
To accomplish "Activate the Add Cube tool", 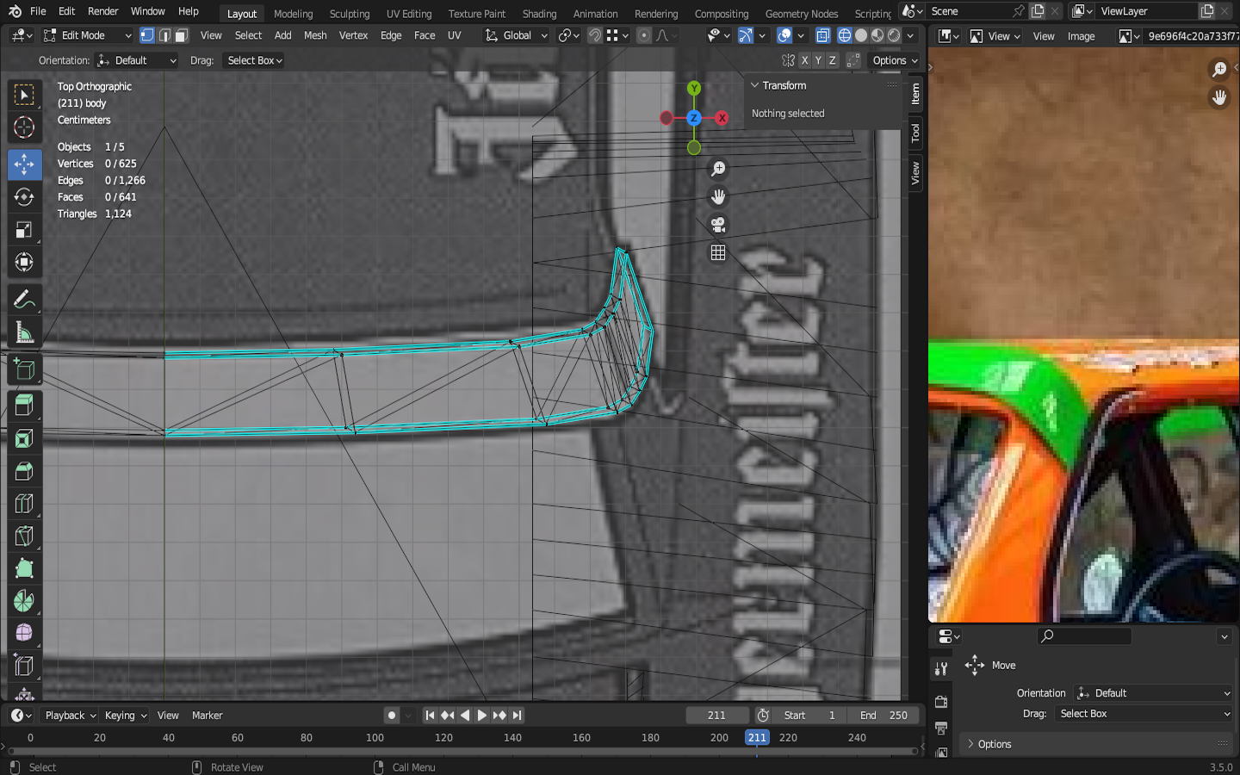I will point(24,369).
